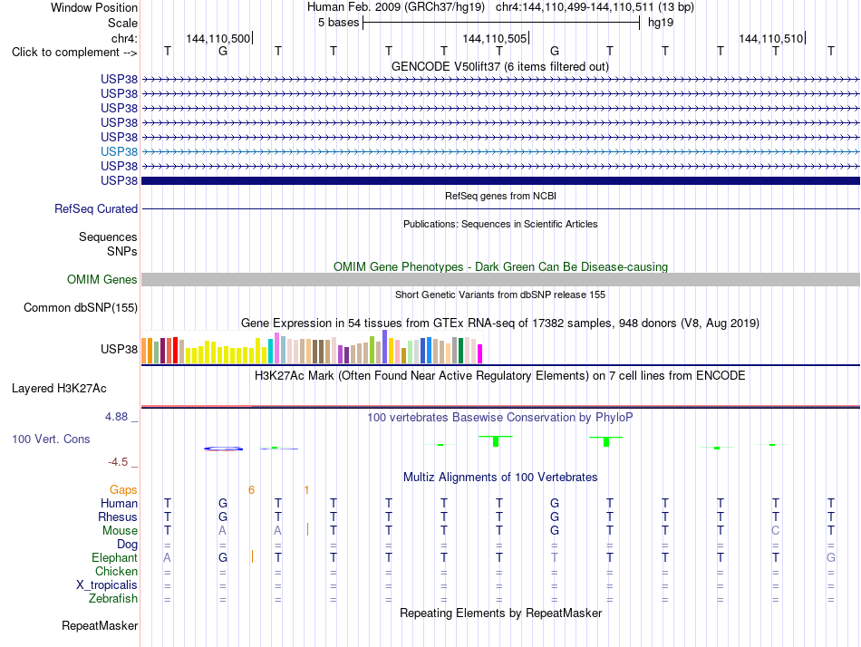Open 'Short Genetic Variants from dbSNP release 155' title
This screenshot has width=861, height=647.
[500, 295]
